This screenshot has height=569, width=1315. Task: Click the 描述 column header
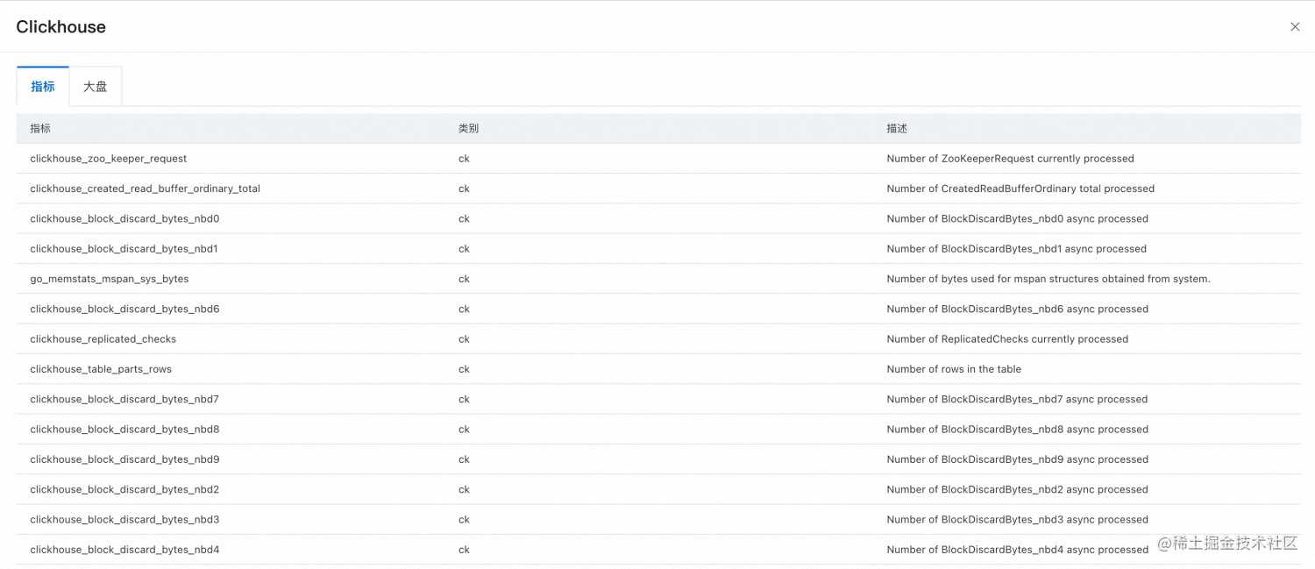(x=897, y=128)
